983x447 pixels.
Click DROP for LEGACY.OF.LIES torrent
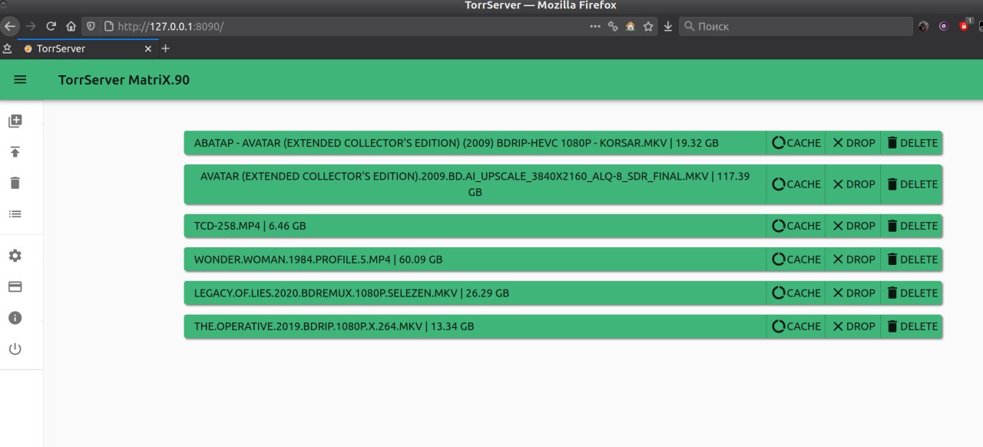[853, 293]
